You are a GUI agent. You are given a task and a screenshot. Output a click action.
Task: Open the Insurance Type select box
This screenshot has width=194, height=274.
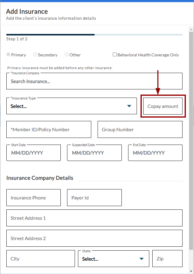coord(72,106)
